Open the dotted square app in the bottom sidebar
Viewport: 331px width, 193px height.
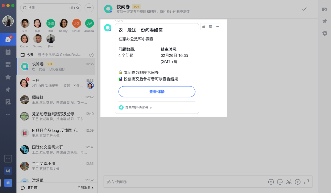[8, 159]
